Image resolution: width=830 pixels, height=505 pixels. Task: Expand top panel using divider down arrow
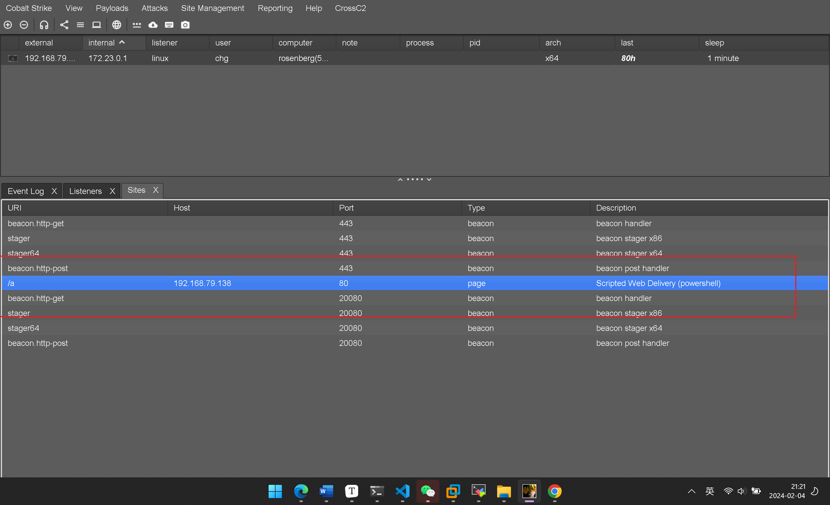pos(429,179)
